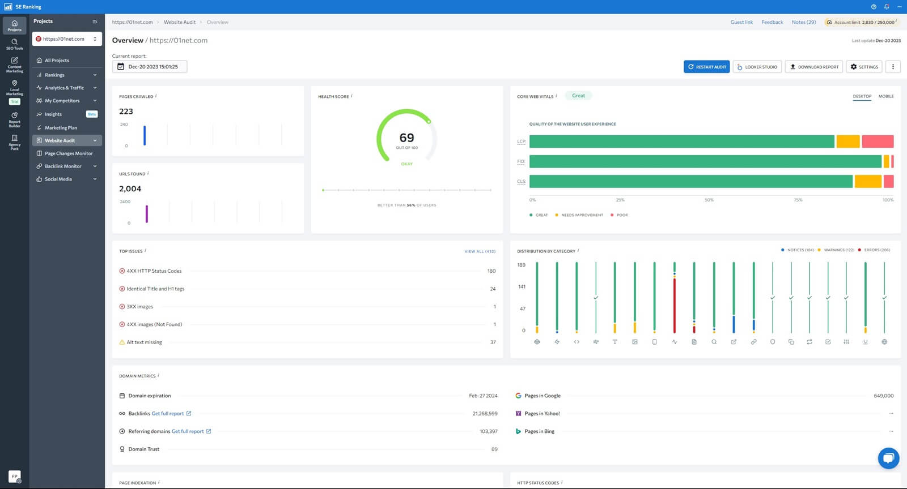
Task: Open Insights menu item
Action: click(x=67, y=114)
